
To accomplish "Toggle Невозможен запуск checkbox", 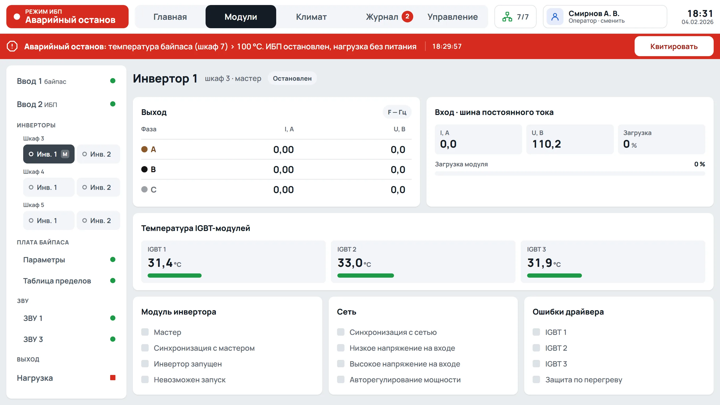I will (145, 379).
